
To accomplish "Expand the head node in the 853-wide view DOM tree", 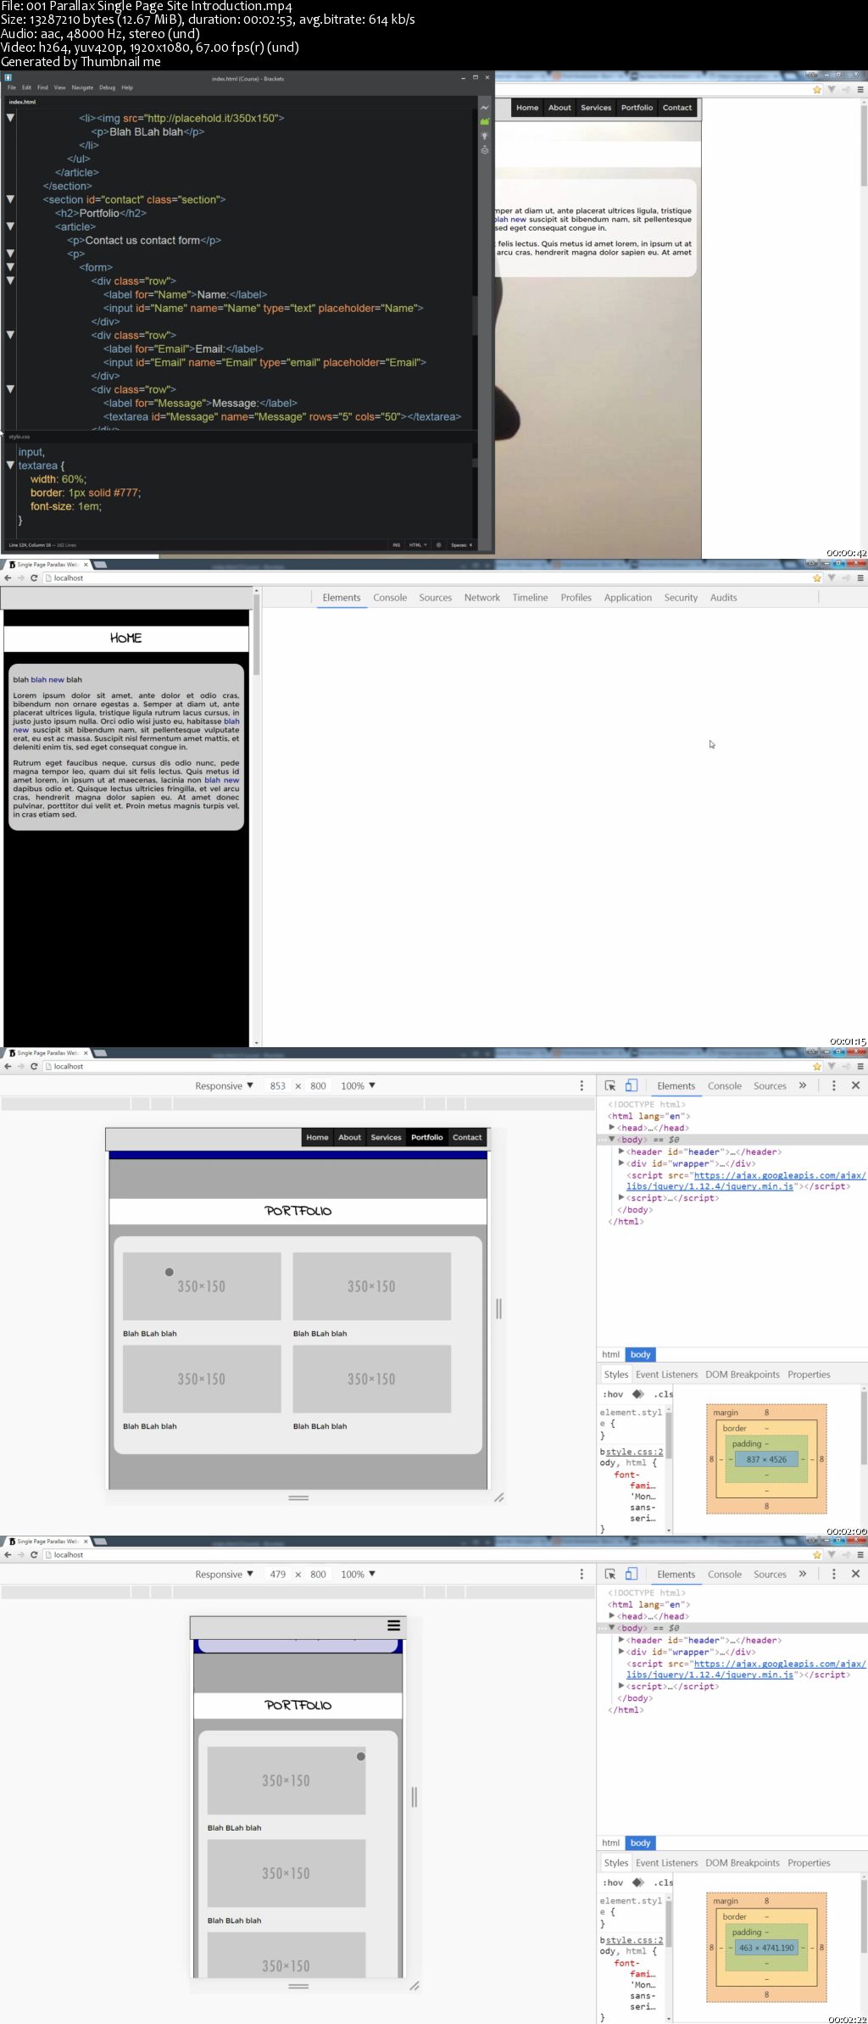I will [612, 1128].
